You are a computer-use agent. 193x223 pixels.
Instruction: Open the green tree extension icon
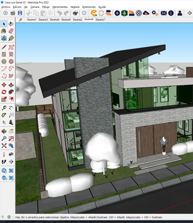click(124, 13)
